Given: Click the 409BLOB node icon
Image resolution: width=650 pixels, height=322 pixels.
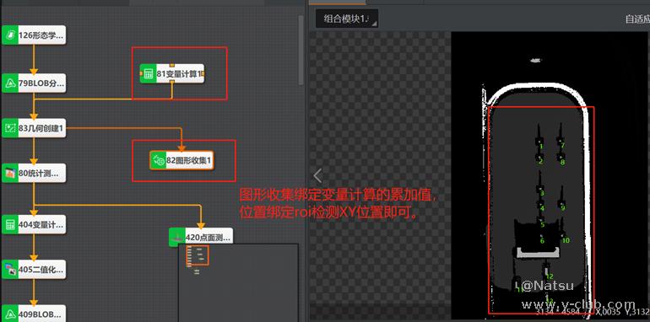Looking at the screenshot, I should pyautogui.click(x=10, y=314).
